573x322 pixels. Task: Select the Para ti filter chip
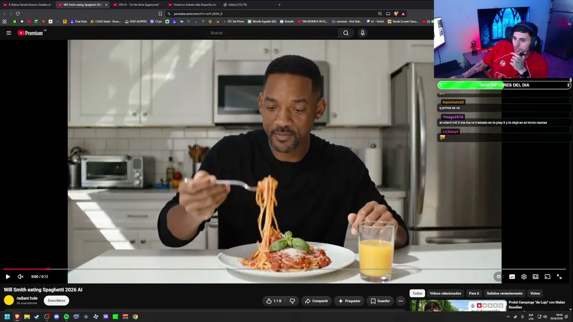point(474,293)
